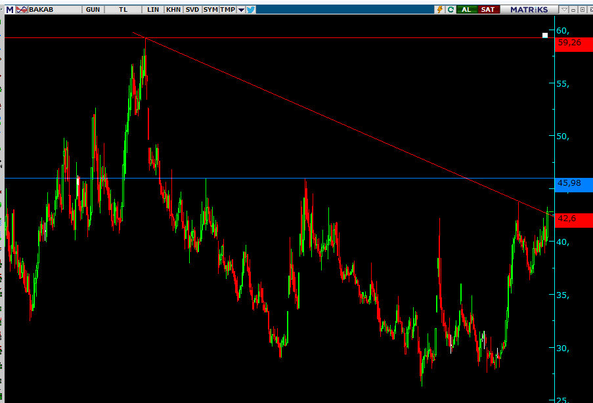Viewport: 593px width, 403px height.
Task: Refresh chart with the green circular arrow
Action: tap(450, 9)
